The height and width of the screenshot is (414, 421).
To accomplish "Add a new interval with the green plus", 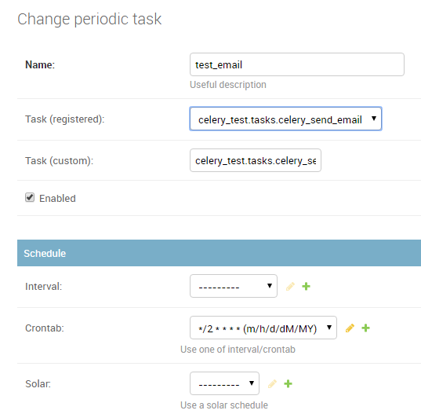I will tap(306, 287).
